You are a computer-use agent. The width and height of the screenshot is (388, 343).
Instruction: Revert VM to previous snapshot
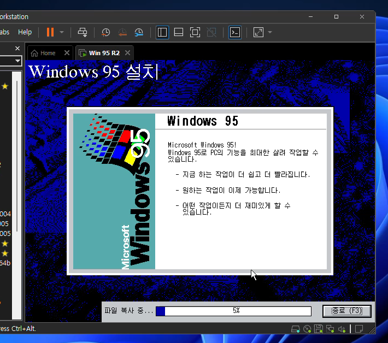click(x=122, y=32)
